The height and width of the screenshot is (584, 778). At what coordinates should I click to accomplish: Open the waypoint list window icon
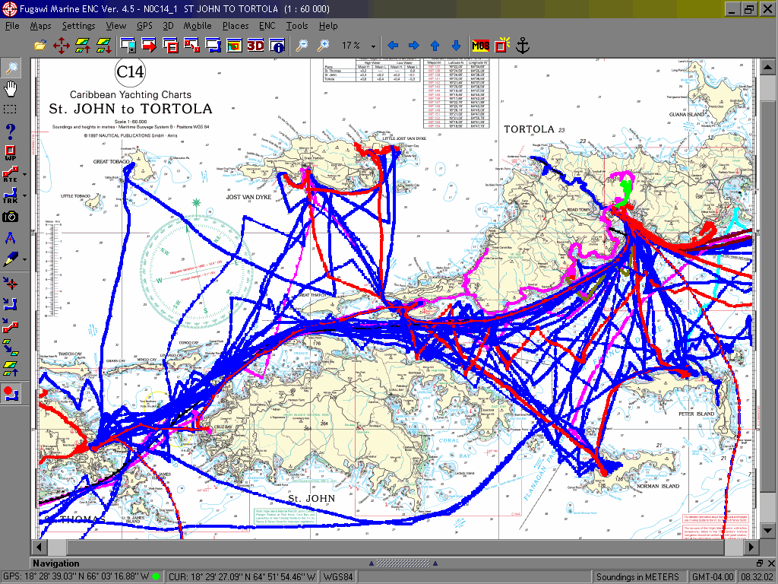(x=170, y=46)
